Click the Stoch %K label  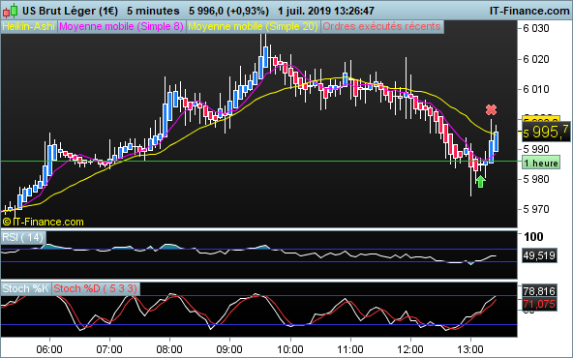coord(25,288)
